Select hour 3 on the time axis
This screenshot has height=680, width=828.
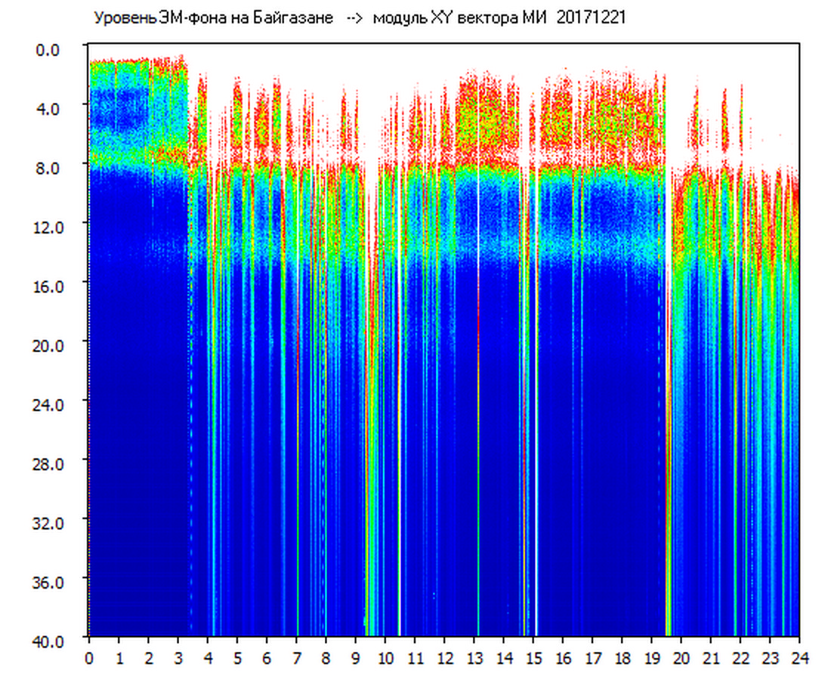(178, 658)
